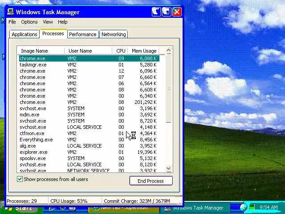Close the Windows Task Manager window
This screenshot has height=214, width=285.
pyautogui.click(x=177, y=12)
